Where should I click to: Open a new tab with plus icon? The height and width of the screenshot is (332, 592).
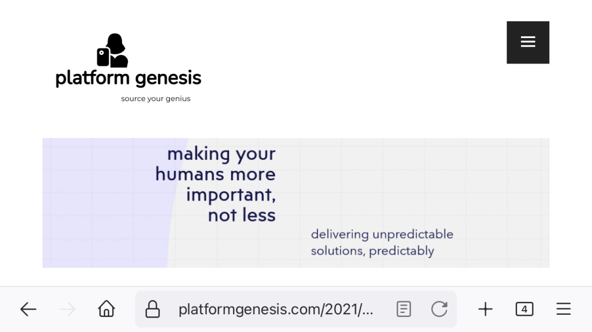pyautogui.click(x=485, y=309)
